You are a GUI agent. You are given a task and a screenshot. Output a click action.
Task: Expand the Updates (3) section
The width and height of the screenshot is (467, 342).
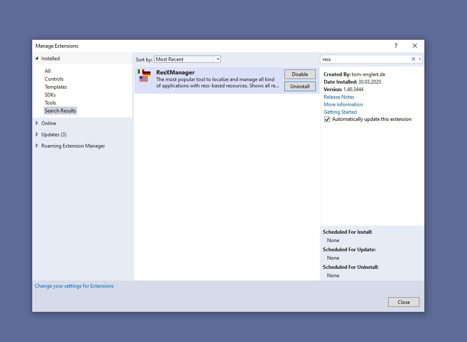pyautogui.click(x=37, y=135)
